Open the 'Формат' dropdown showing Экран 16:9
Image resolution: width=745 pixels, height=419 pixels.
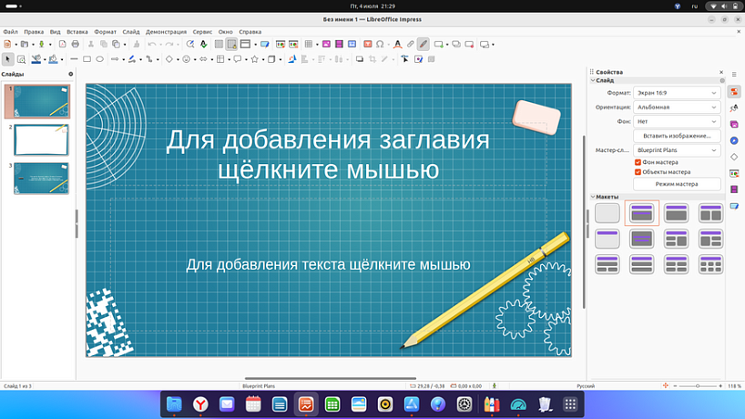click(x=677, y=93)
